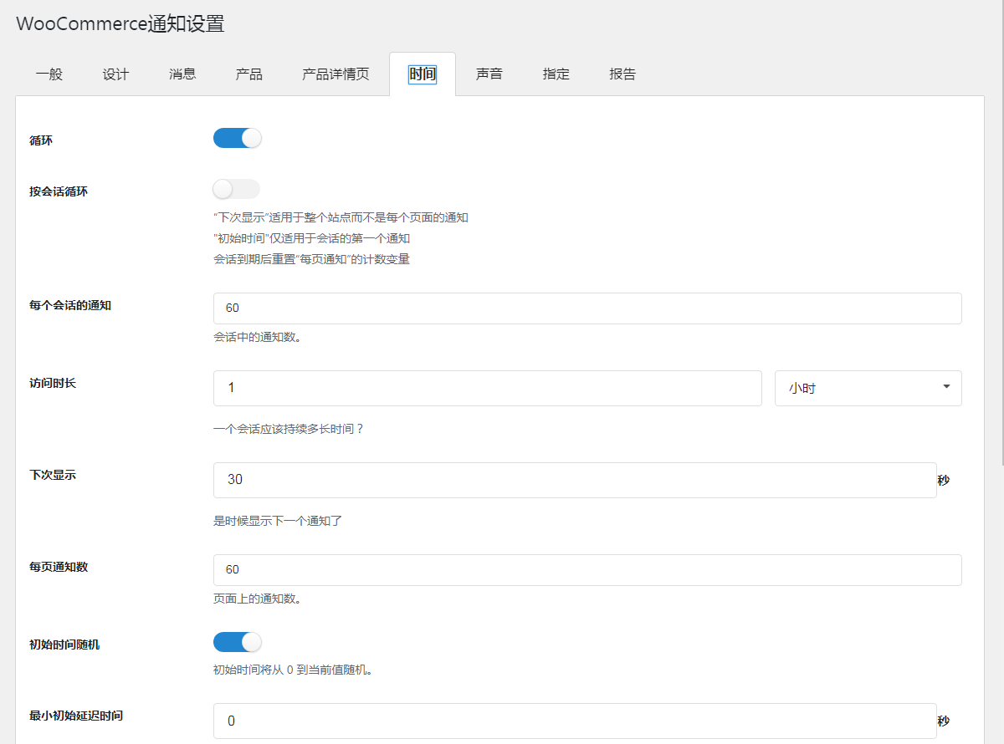Screen dimensions: 1004x744
Task: Open the 消息 tab
Action: point(182,74)
